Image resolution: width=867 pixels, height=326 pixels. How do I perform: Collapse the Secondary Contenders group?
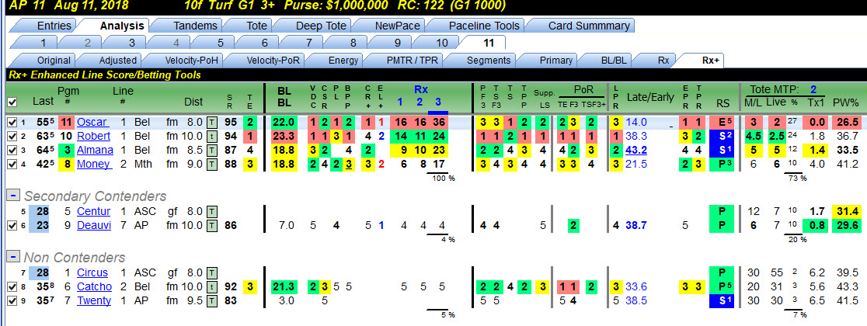point(12,196)
